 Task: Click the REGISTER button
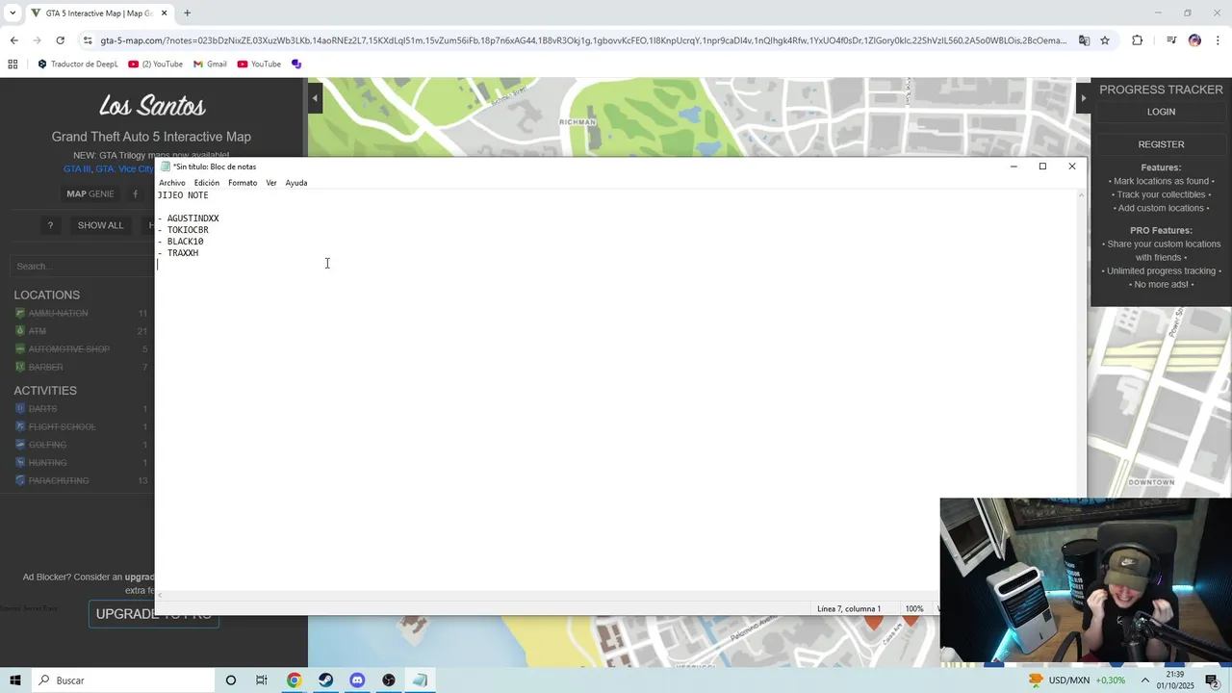click(1161, 144)
